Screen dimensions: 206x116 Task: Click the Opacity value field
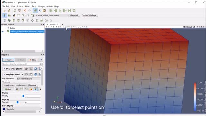click(x=33, y=96)
